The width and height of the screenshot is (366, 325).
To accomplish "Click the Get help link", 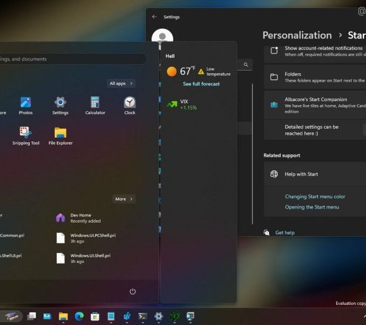I will [x=285, y=232].
